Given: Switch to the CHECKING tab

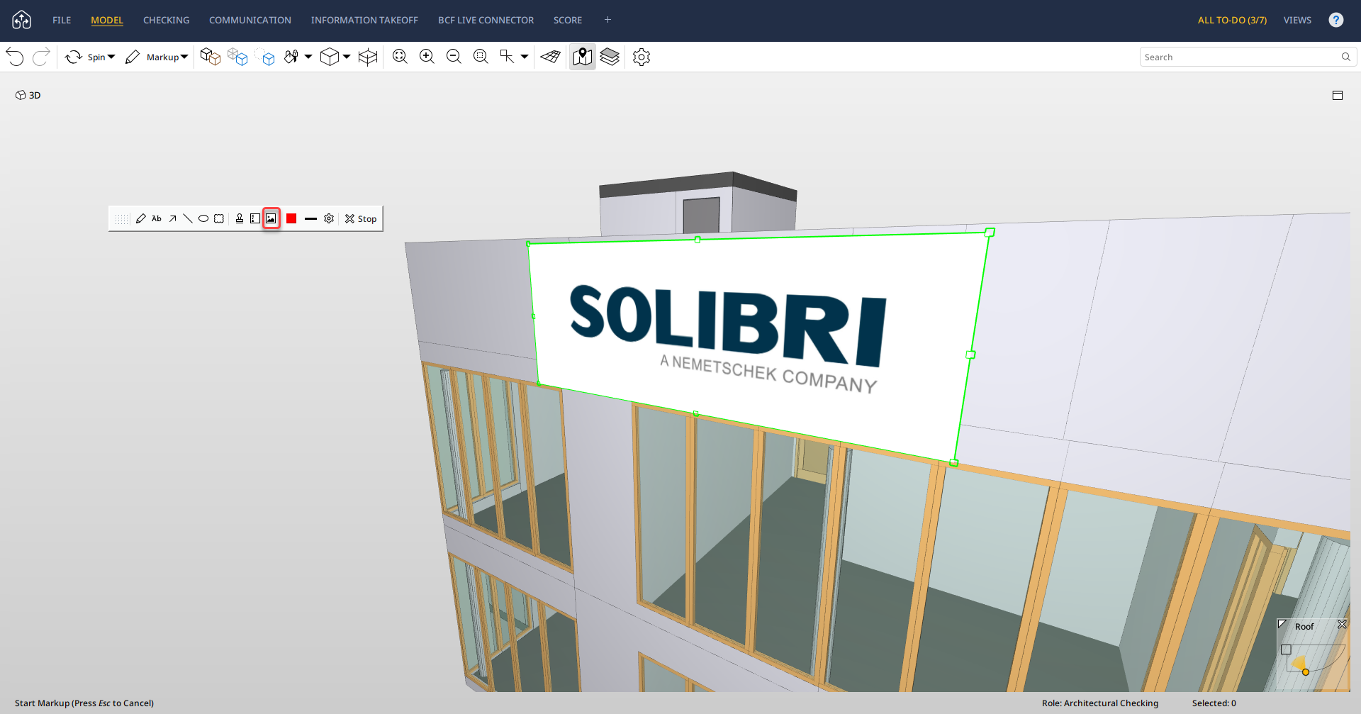Looking at the screenshot, I should point(167,20).
